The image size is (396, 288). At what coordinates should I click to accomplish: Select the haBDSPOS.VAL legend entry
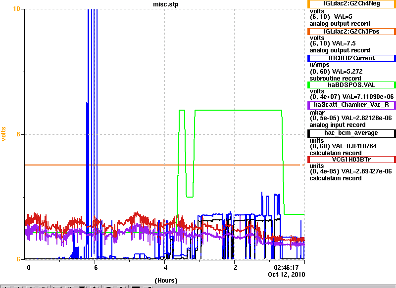351,85
